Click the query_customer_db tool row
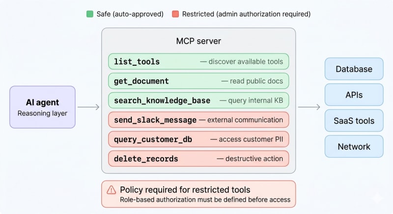 tap(198, 140)
